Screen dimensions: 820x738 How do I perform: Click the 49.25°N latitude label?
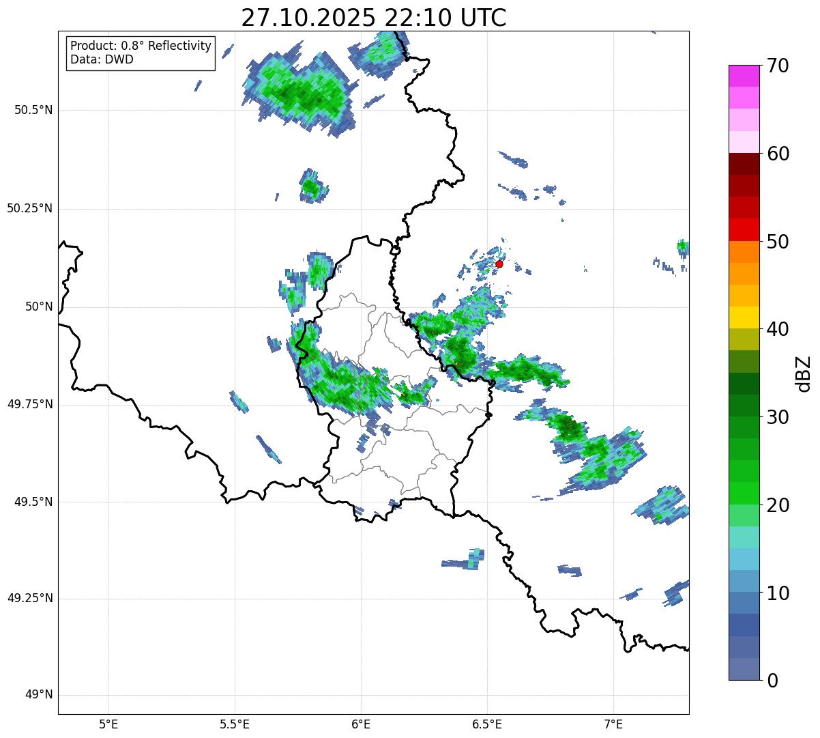pos(30,598)
